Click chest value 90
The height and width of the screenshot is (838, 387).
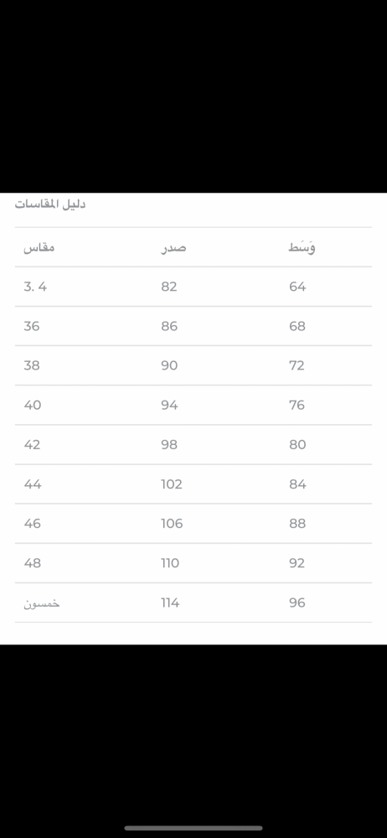[169, 365]
